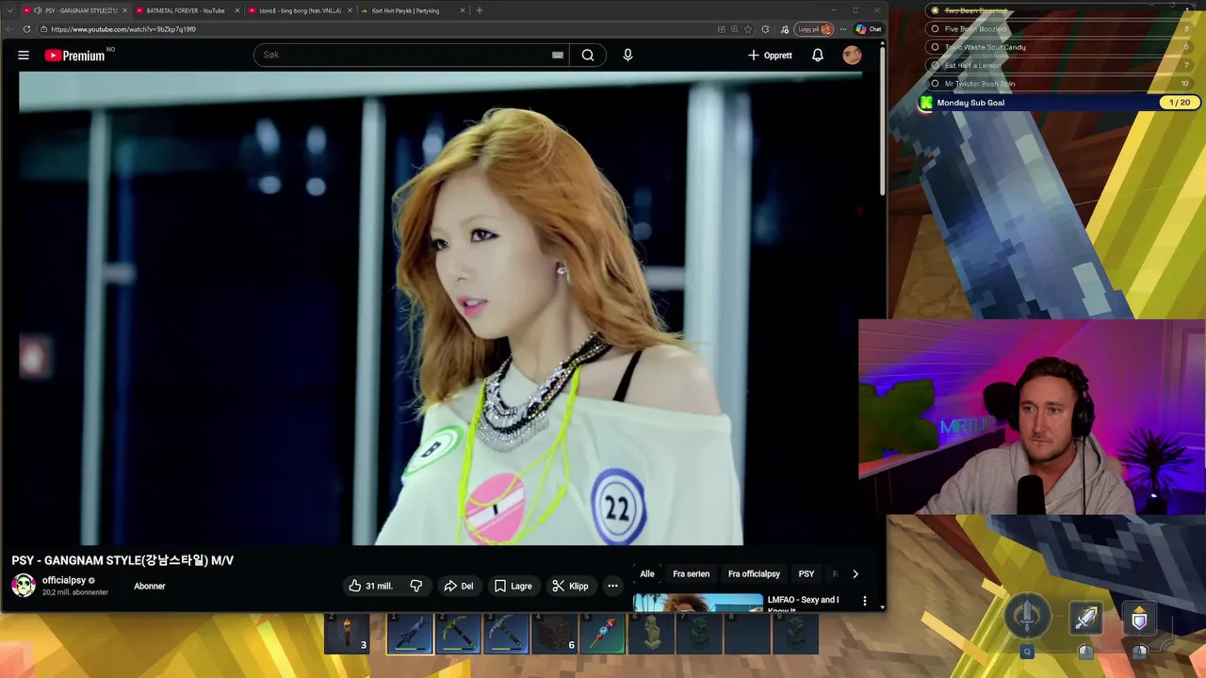Image resolution: width=1206 pixels, height=678 pixels.
Task: Click the Monday Sub Goal progress bar
Action: coord(1058,103)
